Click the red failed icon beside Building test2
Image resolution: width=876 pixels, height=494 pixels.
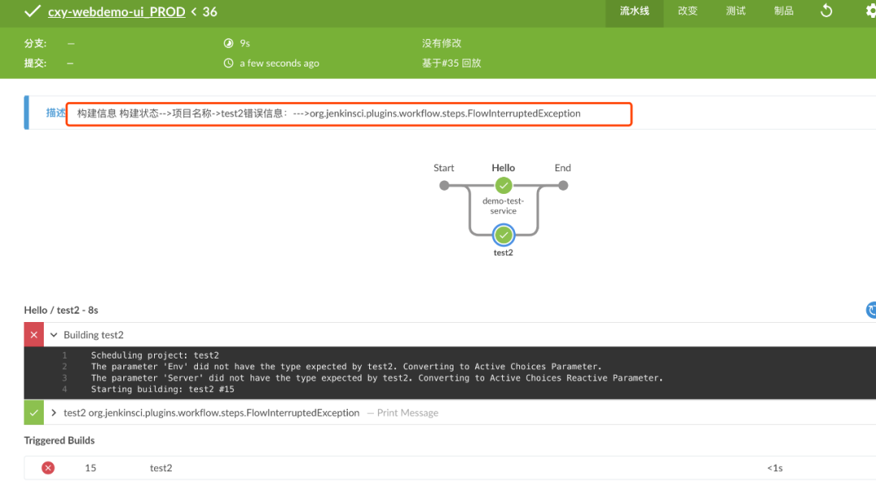pyautogui.click(x=34, y=335)
